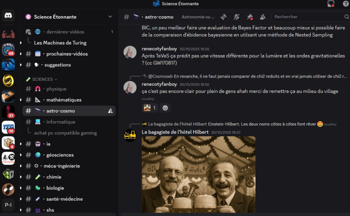
Task: Switch to the informatique channel
Action: tap(61, 122)
